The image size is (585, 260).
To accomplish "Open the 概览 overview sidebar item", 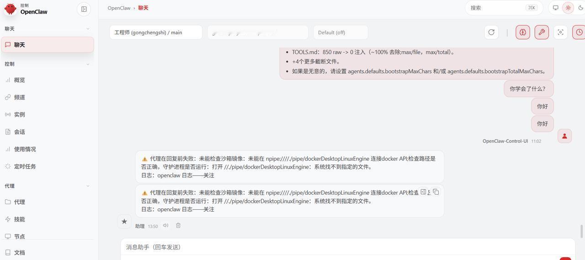I will (x=48, y=80).
